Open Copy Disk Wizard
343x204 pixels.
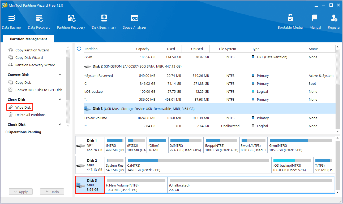pos(29,57)
